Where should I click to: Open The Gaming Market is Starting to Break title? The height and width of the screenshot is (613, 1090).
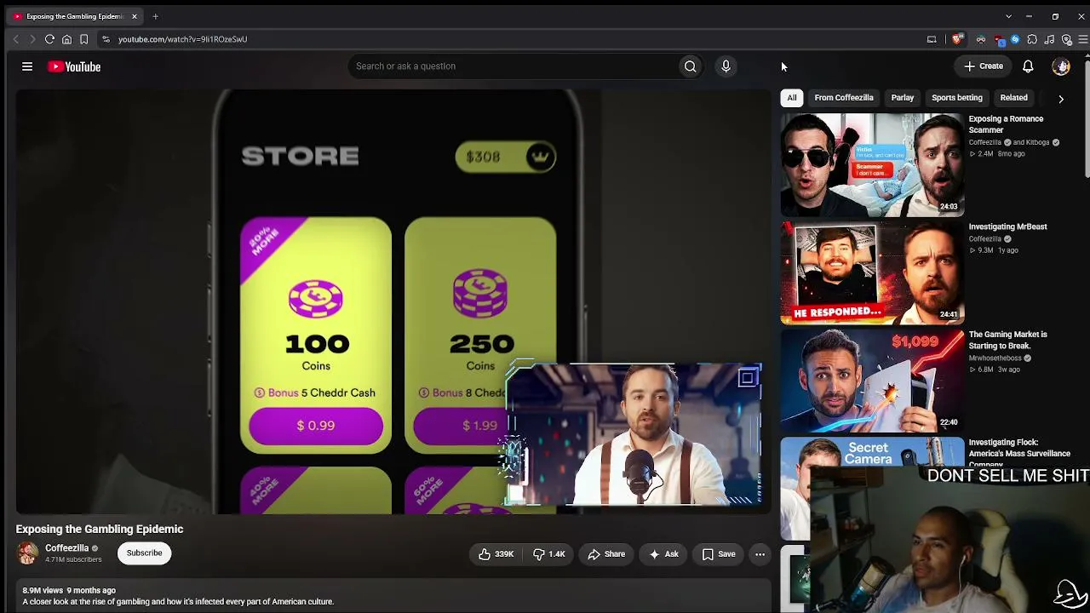1007,340
